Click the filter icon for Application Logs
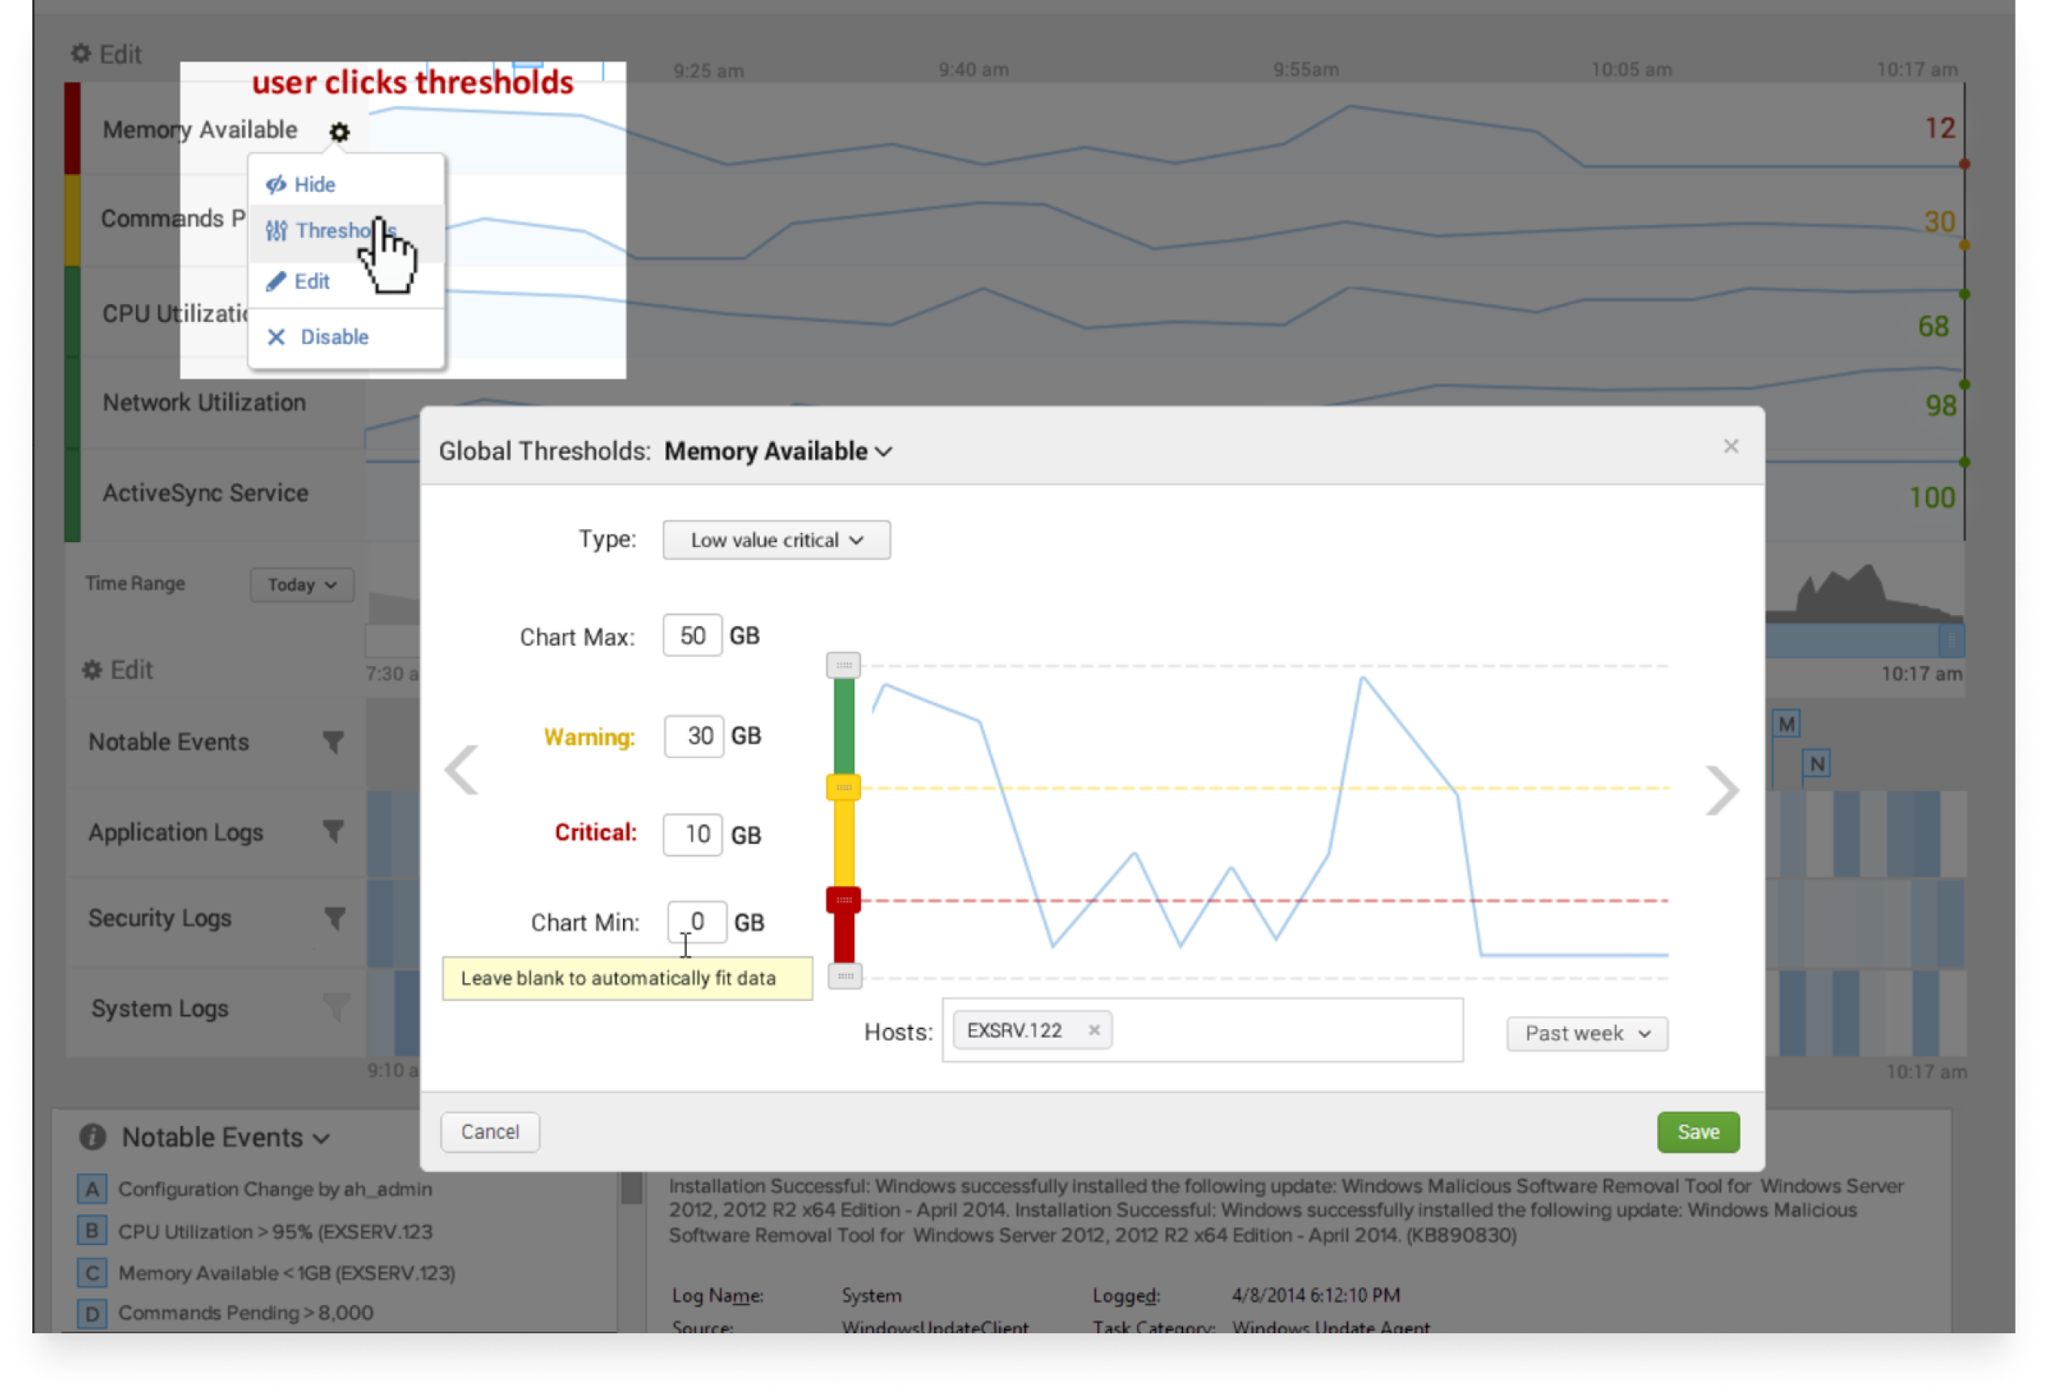The width and height of the screenshot is (2048, 1398). click(x=333, y=832)
